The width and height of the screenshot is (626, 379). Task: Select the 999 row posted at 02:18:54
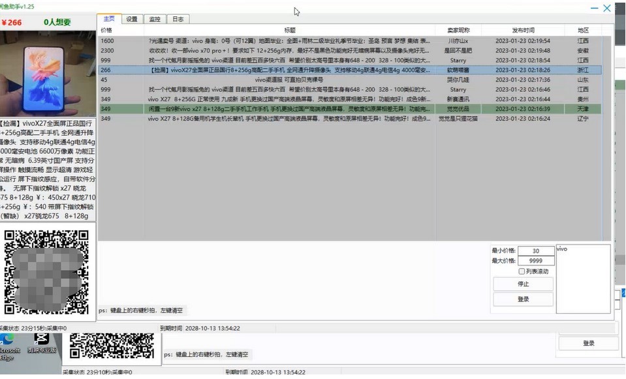[350, 60]
